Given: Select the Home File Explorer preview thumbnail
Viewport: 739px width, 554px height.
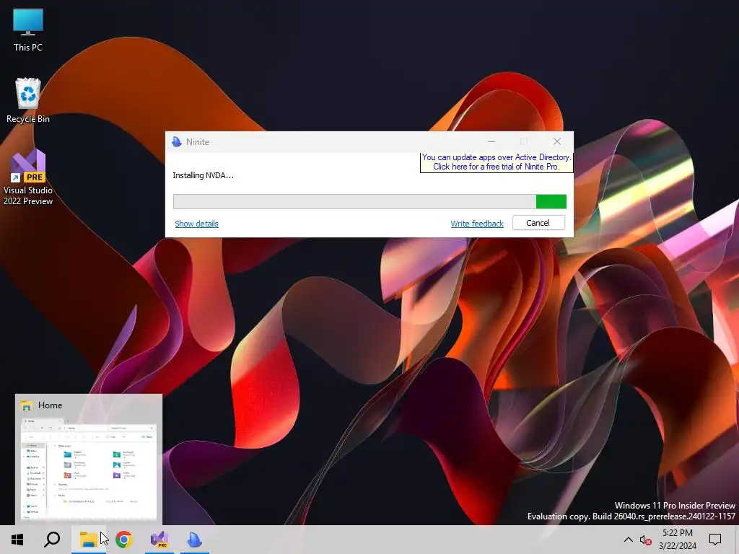Looking at the screenshot, I should coord(89,467).
